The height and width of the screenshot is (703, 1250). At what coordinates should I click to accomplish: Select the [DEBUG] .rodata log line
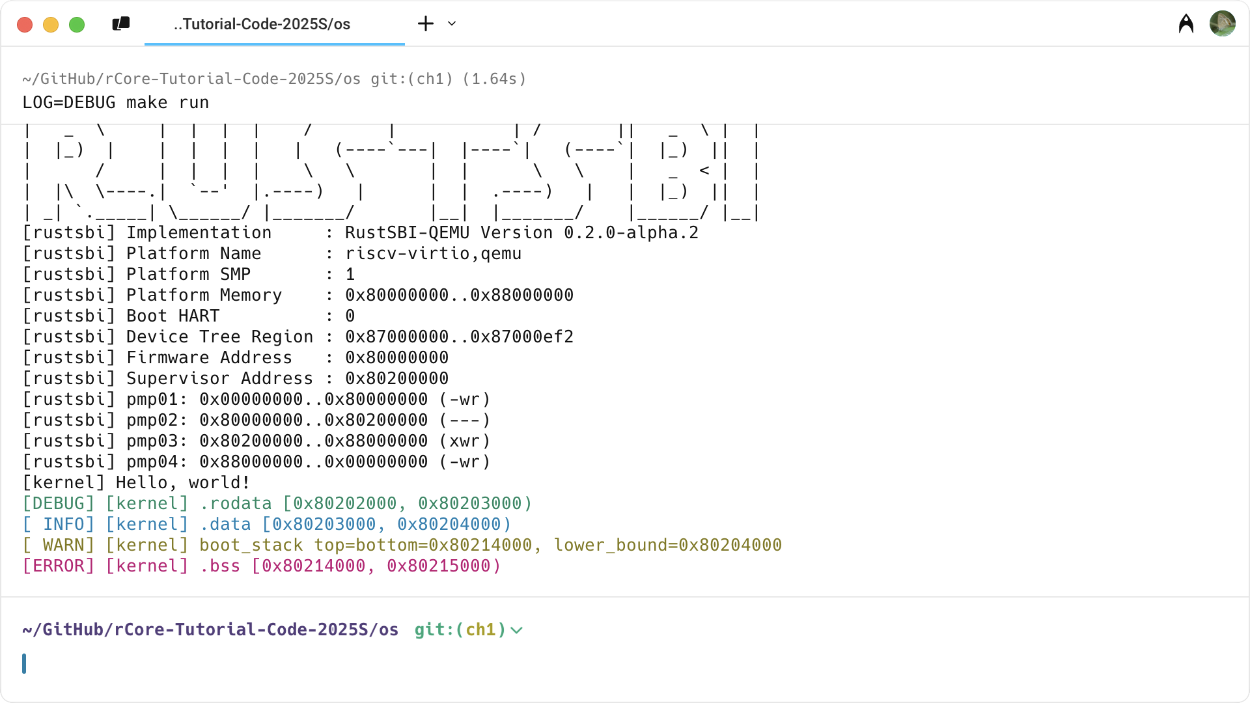click(x=277, y=503)
